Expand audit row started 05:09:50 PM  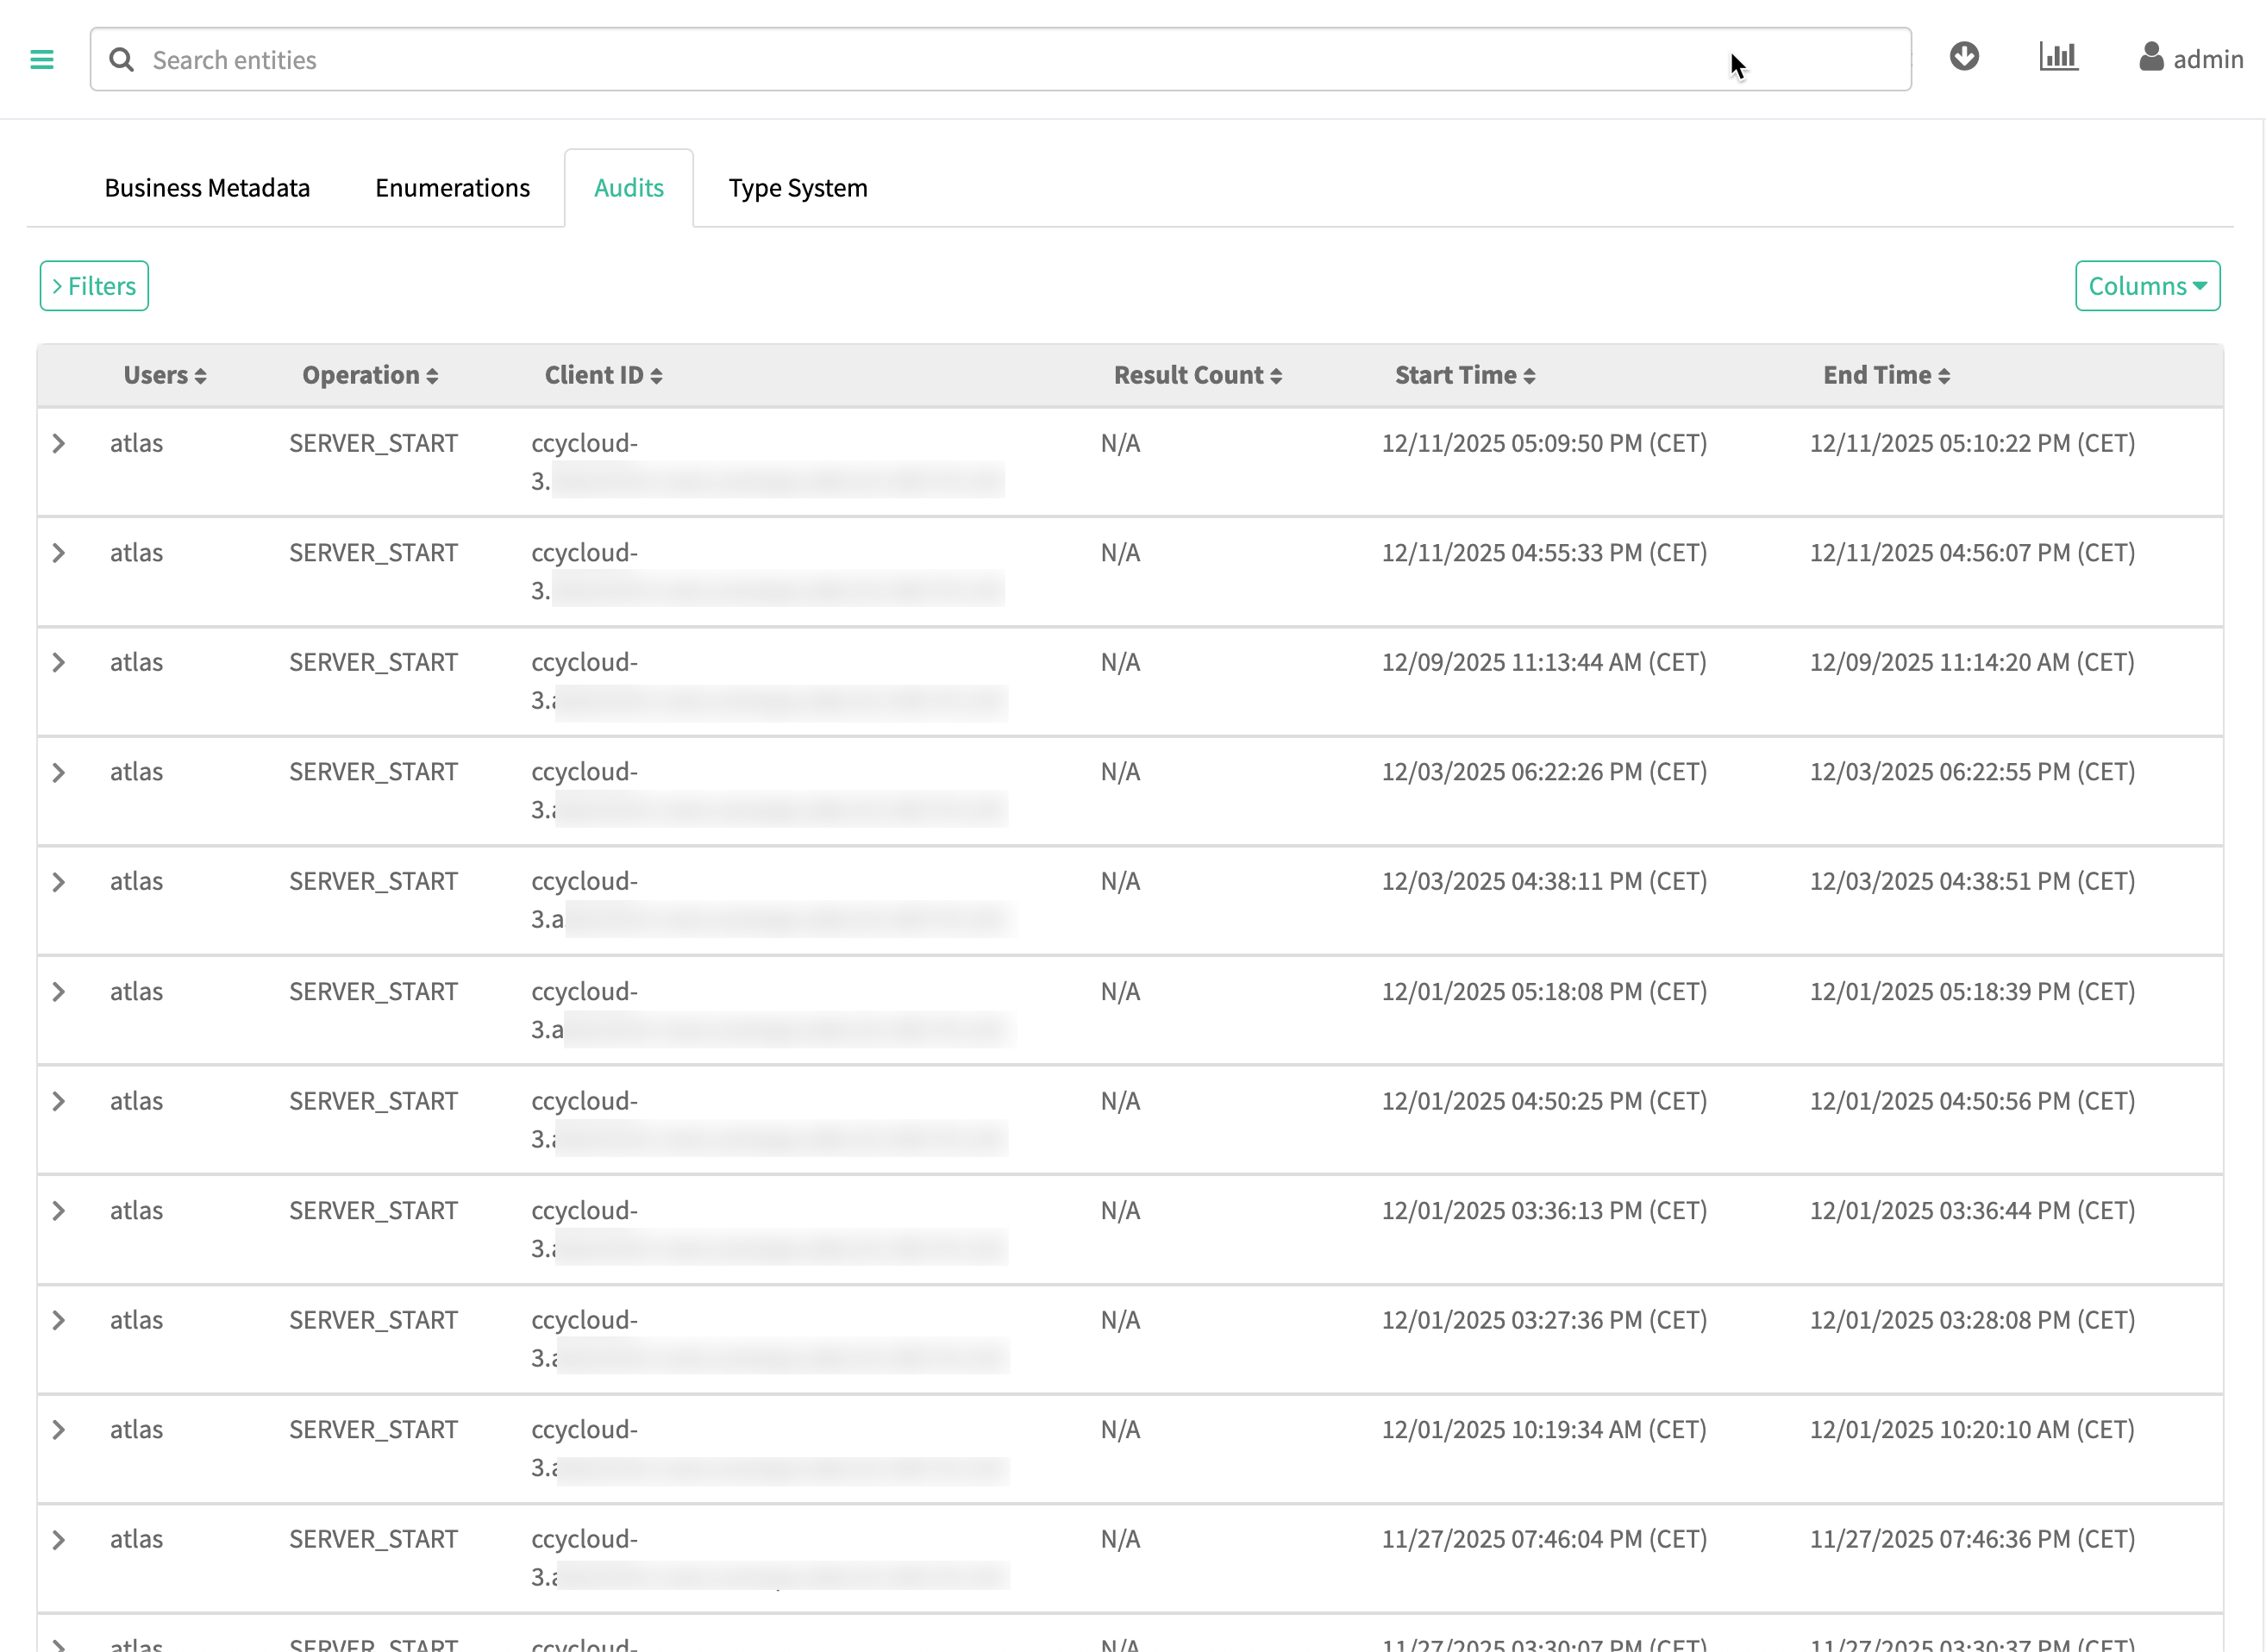point(59,444)
